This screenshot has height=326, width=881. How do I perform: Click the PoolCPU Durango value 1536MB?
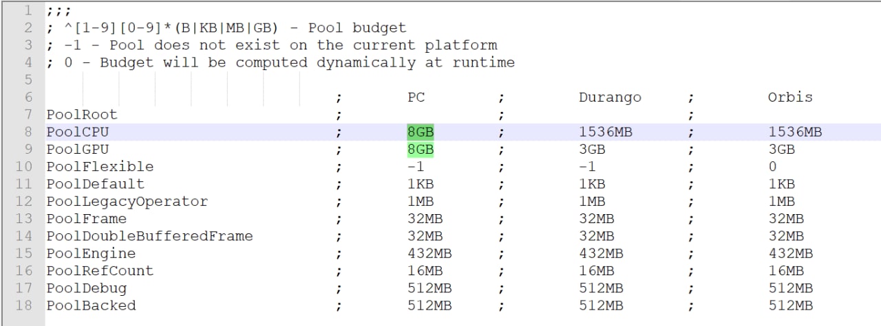coord(605,132)
